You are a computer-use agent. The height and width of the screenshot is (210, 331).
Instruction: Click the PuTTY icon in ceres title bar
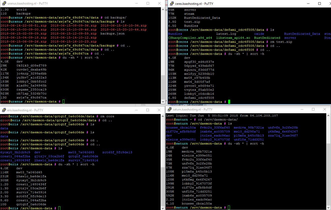[x=172, y=4]
